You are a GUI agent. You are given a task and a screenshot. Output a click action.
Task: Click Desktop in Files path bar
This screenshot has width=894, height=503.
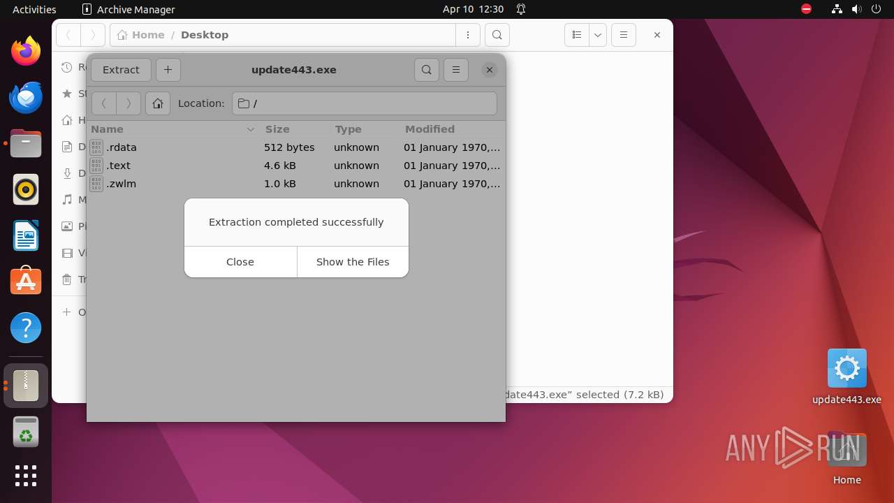pos(205,35)
